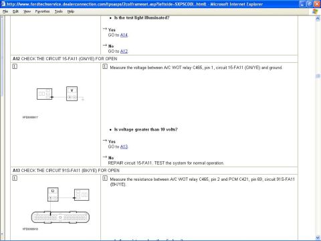Image resolution: width=321 pixels, height=241 pixels.
Task: Click 'REPAIR circuit 15-FA11' instruction text
Action: [166, 163]
